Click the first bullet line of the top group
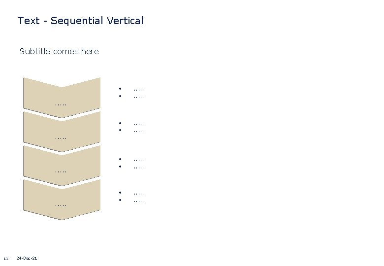The image size is (384, 266). tap(139, 90)
